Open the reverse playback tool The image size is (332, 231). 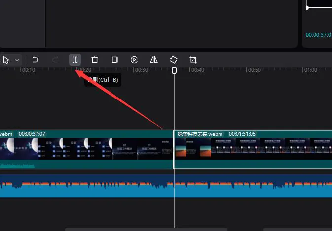coord(134,60)
